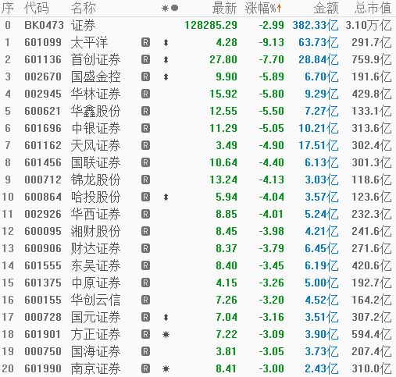Click the R badge in the 首创证券 row
This screenshot has height=377, width=396.
[x=145, y=59]
